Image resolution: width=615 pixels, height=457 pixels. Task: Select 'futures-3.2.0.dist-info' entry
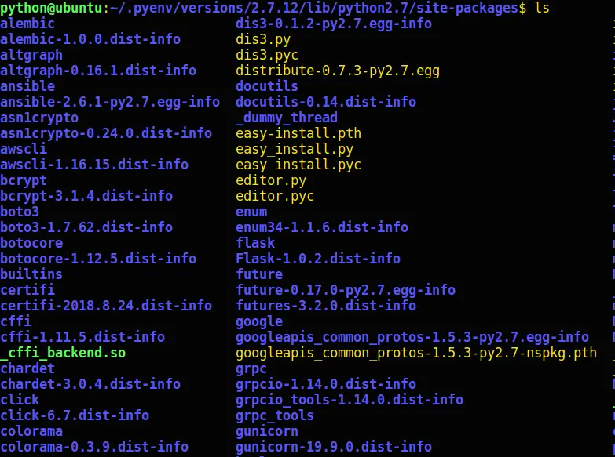pos(326,306)
